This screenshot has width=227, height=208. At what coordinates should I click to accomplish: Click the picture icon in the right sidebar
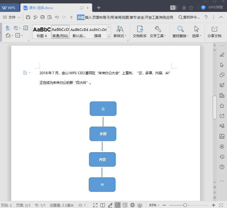pyautogui.click(x=222, y=136)
